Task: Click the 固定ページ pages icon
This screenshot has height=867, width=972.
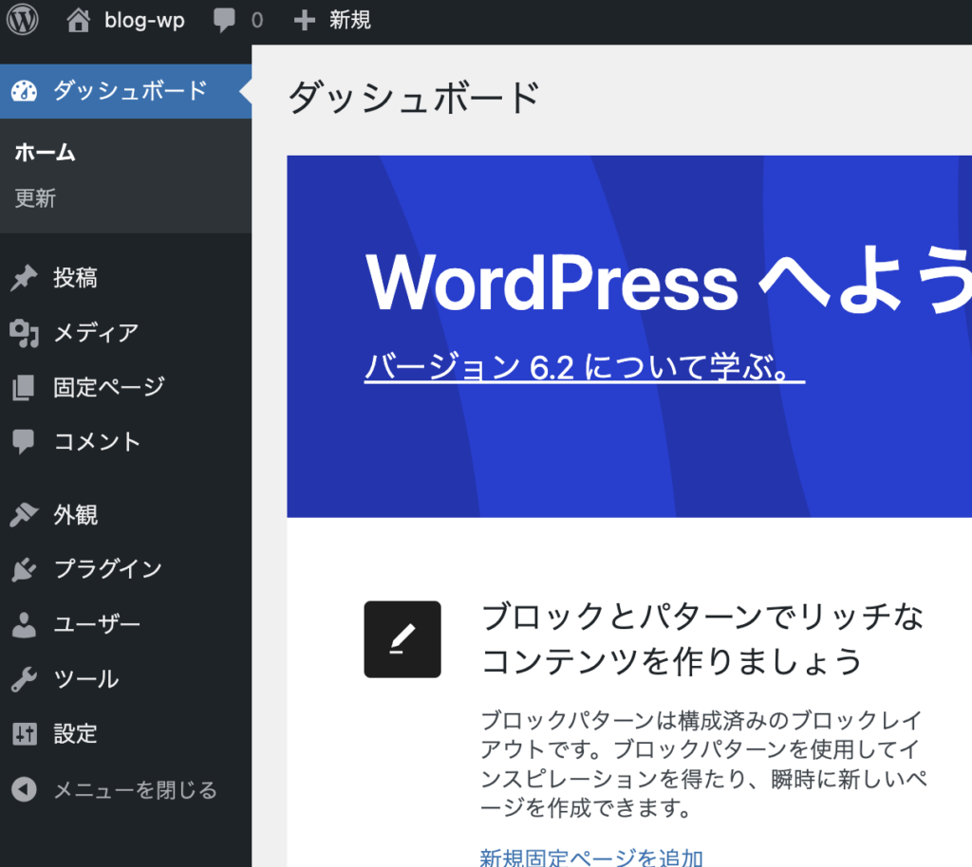Action: pyautogui.click(x=24, y=388)
